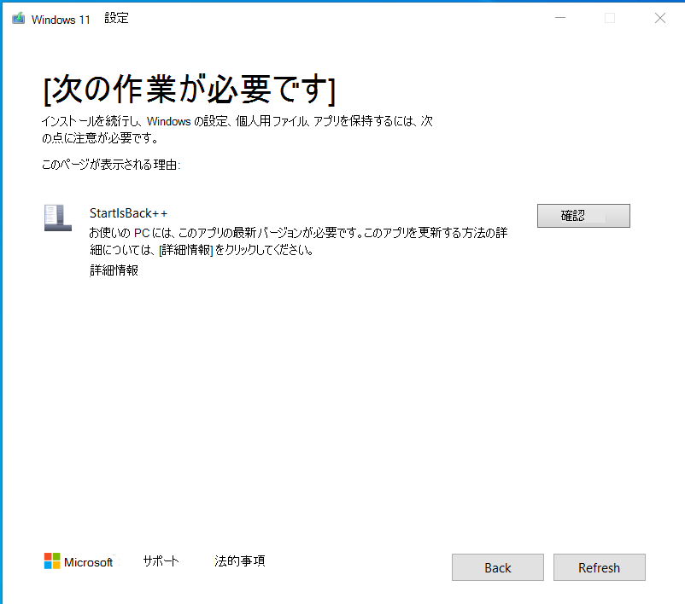This screenshot has height=604, width=685.
Task: Click the Windows 11 setup title icon
Action: (18, 18)
